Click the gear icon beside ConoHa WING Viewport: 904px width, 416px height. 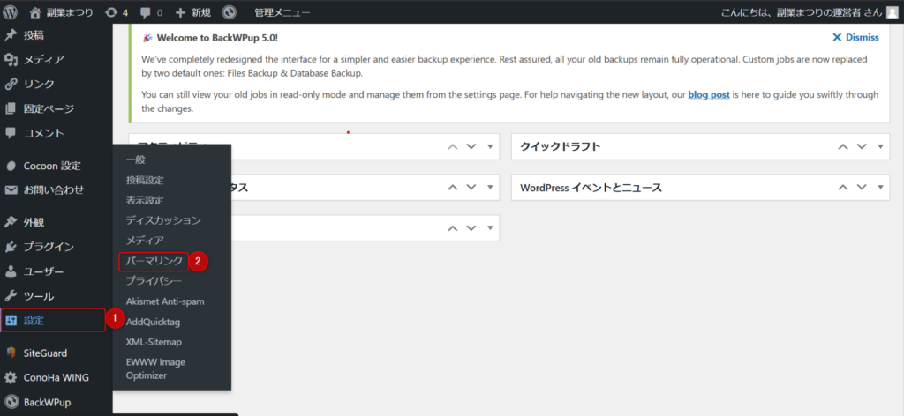[11, 378]
